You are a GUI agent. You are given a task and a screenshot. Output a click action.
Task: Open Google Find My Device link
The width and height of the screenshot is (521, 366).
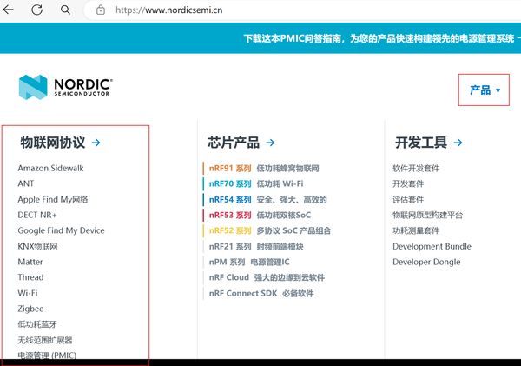[x=61, y=230]
